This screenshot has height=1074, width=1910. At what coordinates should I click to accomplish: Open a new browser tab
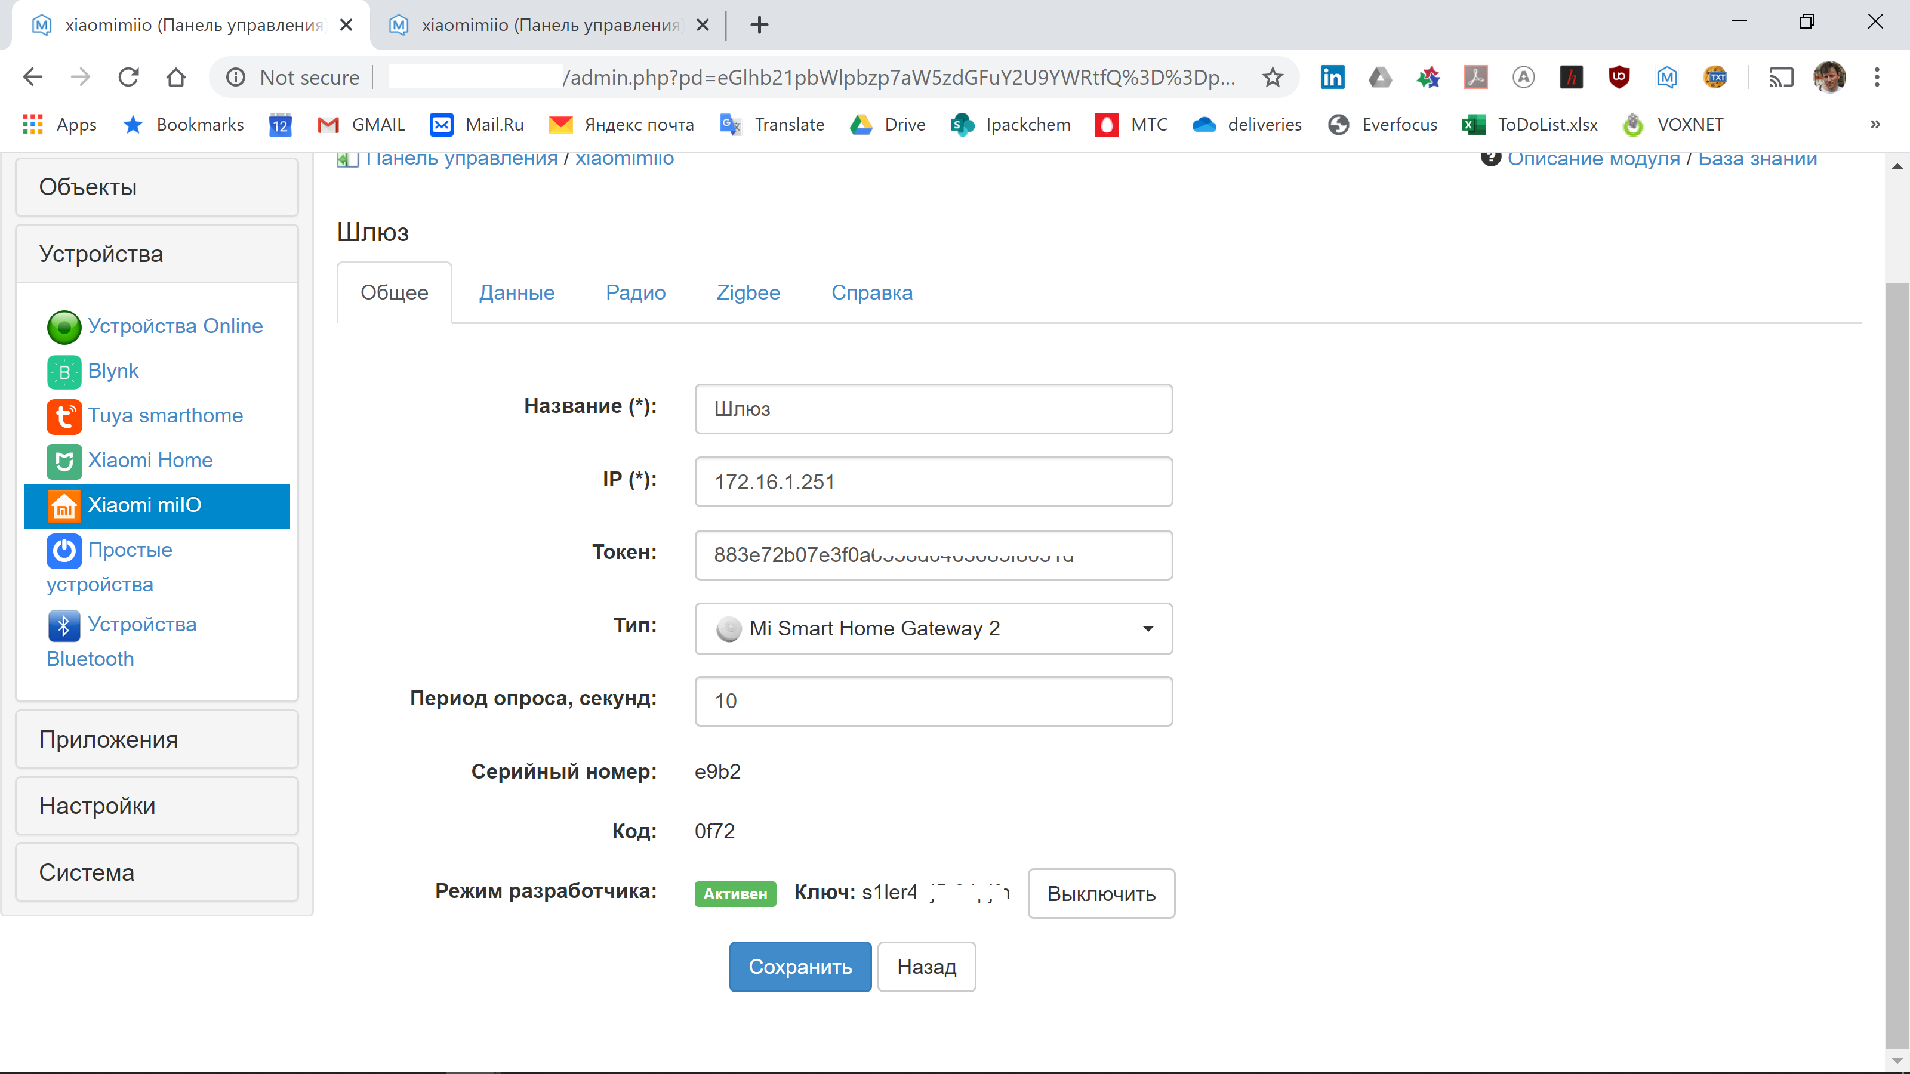(759, 24)
